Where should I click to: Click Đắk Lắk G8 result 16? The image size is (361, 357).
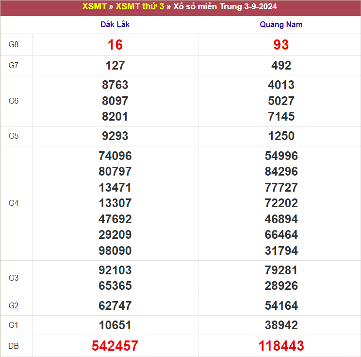click(115, 45)
